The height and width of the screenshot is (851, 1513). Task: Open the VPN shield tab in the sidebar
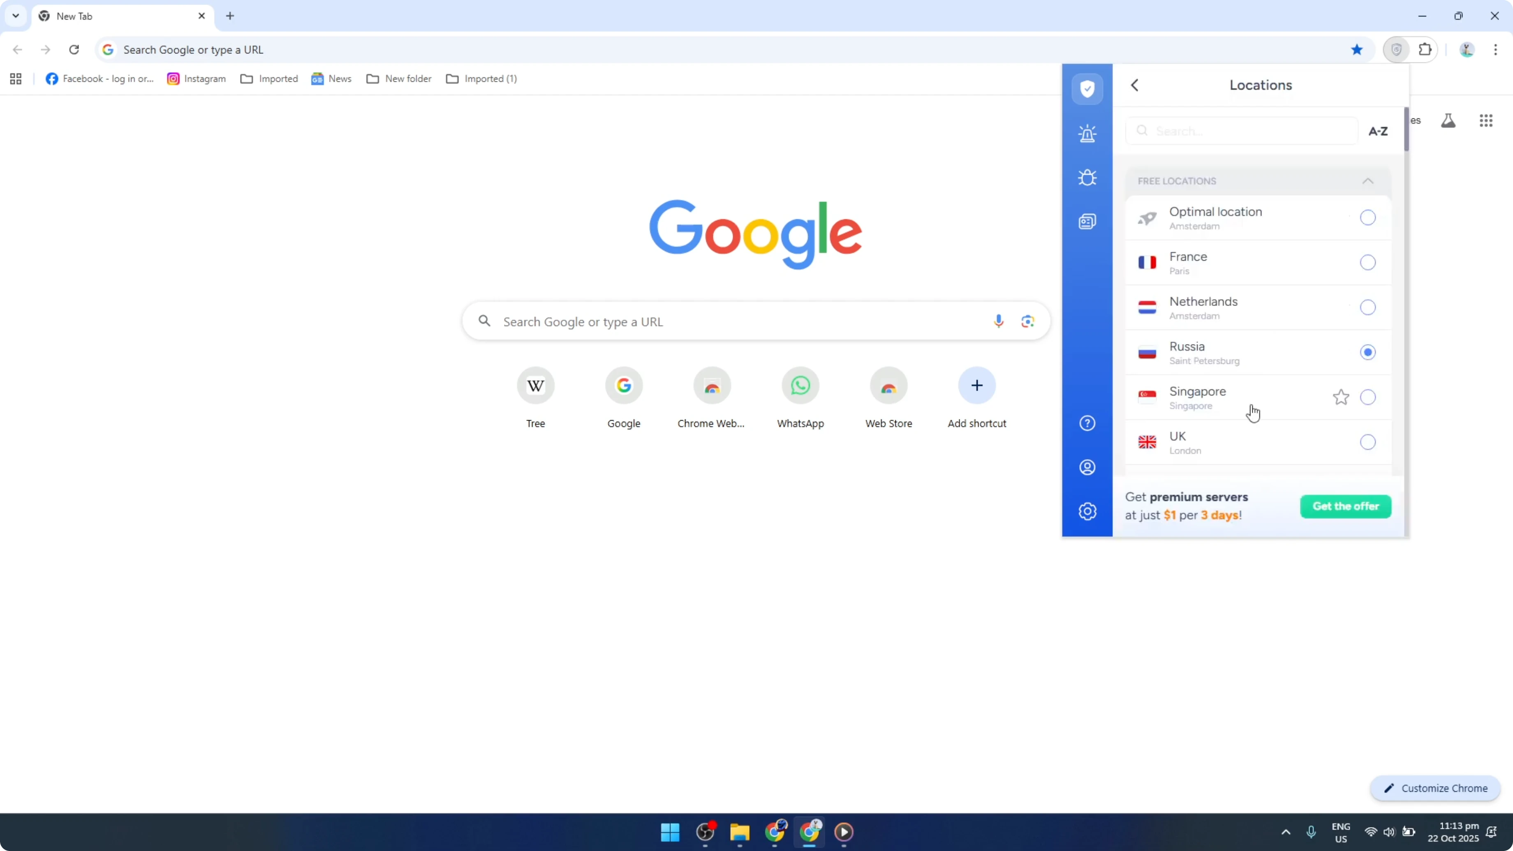[x=1087, y=89]
